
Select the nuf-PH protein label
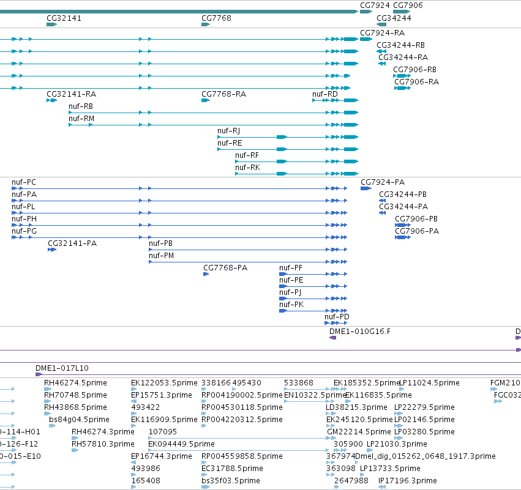pyautogui.click(x=24, y=219)
